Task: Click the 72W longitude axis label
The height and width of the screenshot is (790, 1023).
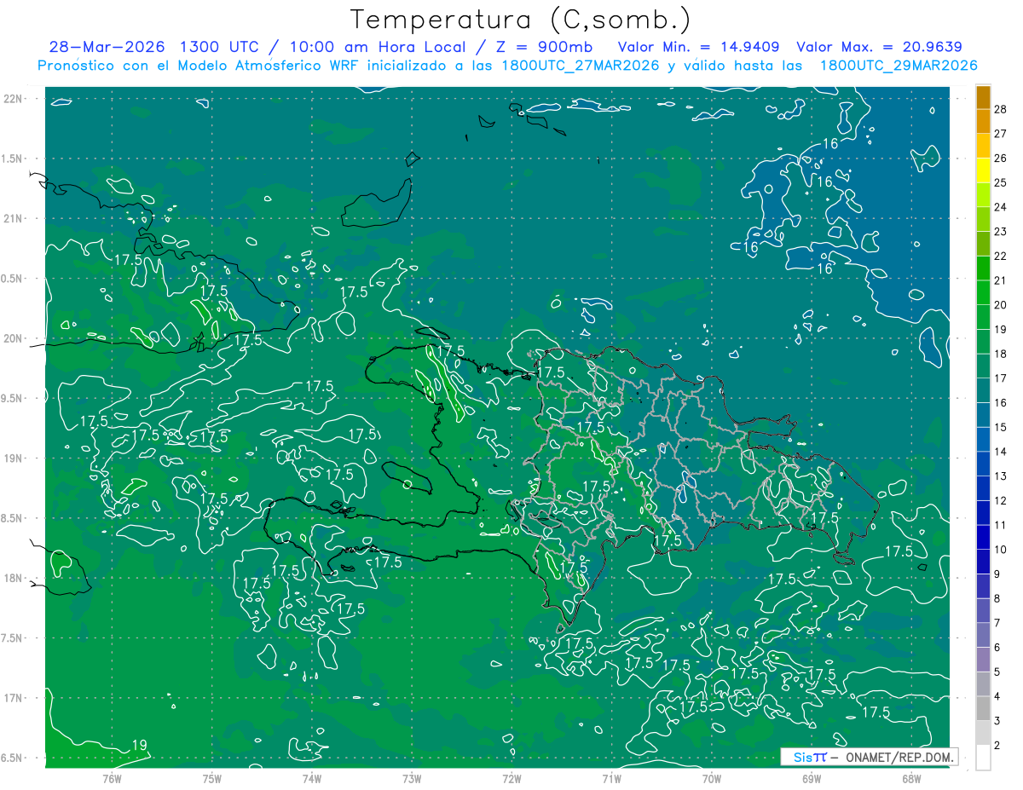Action: click(x=511, y=778)
